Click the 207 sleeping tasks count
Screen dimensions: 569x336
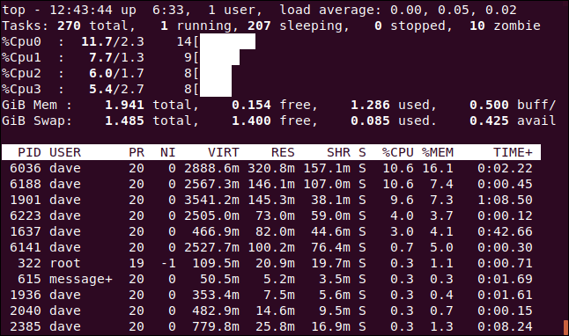pyautogui.click(x=259, y=26)
